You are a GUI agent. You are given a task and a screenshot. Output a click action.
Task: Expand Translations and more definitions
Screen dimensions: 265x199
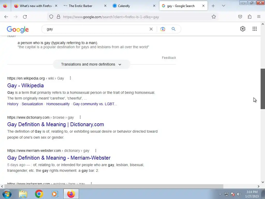[x=91, y=64]
